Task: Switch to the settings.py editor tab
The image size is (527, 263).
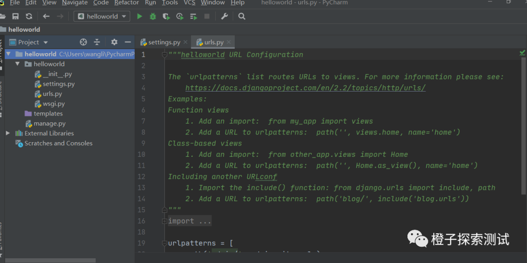Action: tap(164, 42)
